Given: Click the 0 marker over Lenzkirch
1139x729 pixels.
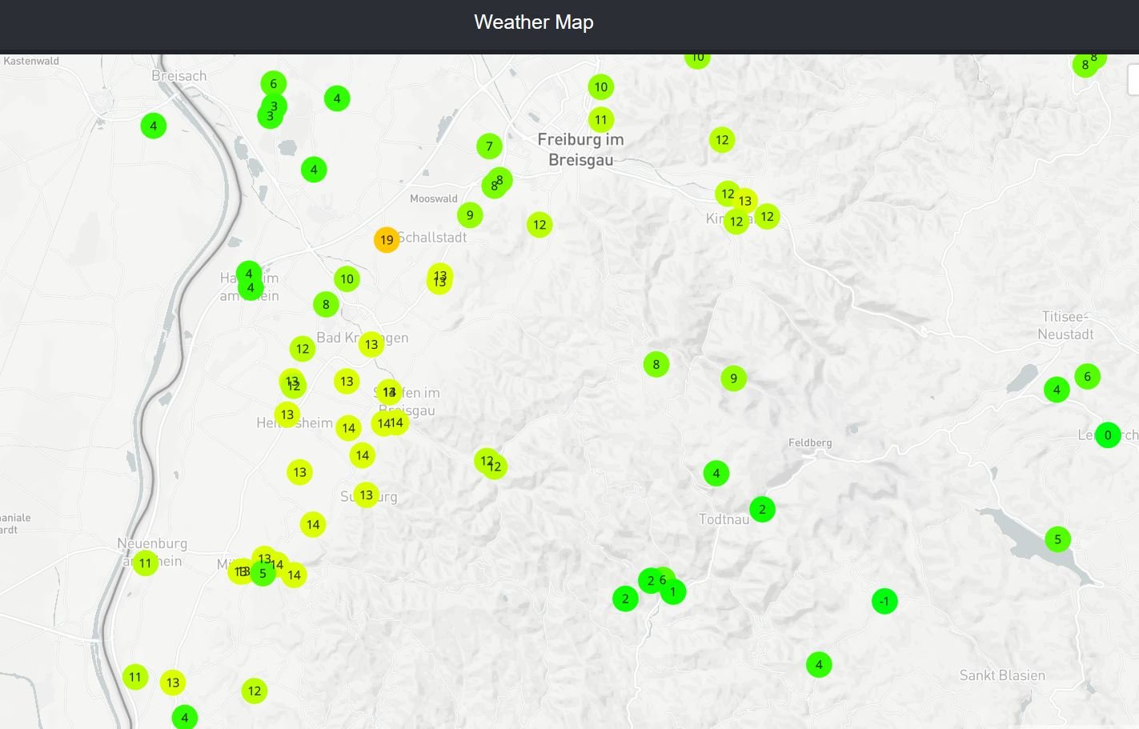Looking at the screenshot, I should (1108, 435).
